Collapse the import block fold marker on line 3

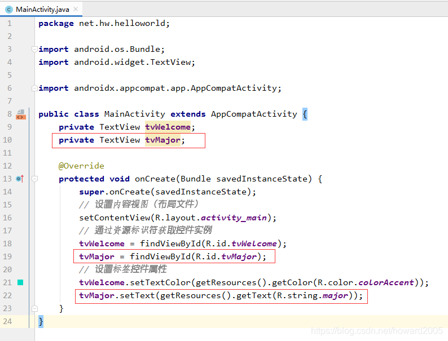(x=34, y=49)
